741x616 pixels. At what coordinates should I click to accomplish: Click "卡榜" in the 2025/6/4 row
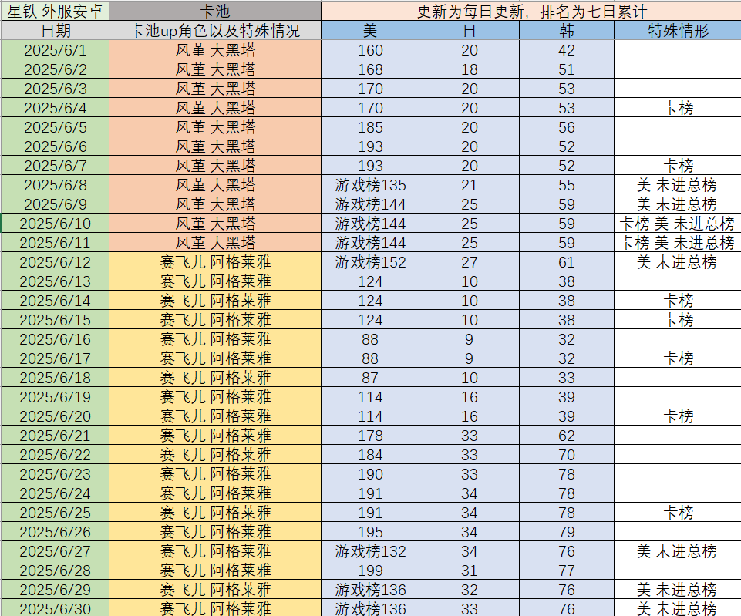tap(678, 108)
